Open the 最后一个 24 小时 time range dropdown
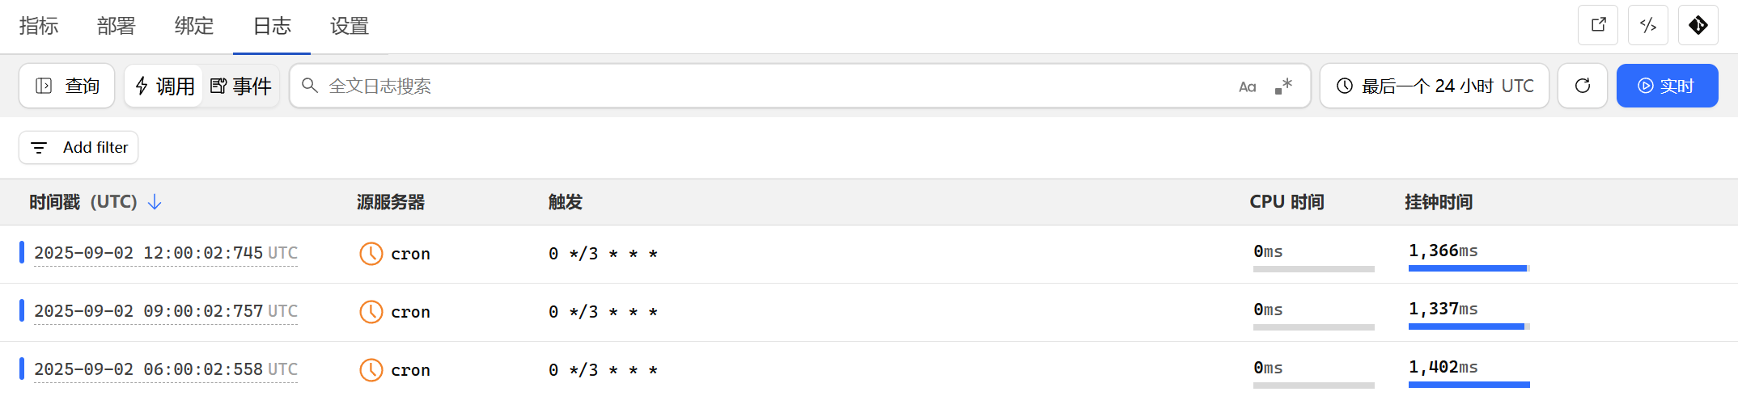 click(1435, 86)
